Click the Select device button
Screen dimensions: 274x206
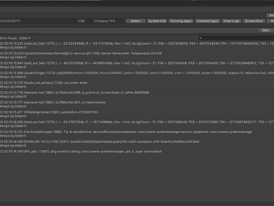coord(136,21)
